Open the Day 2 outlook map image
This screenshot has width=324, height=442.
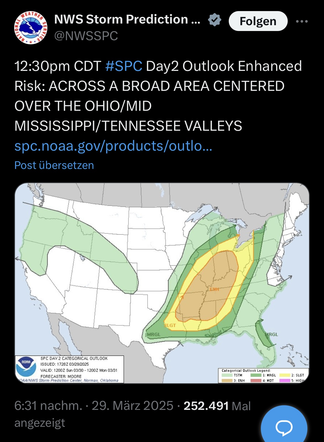click(162, 282)
